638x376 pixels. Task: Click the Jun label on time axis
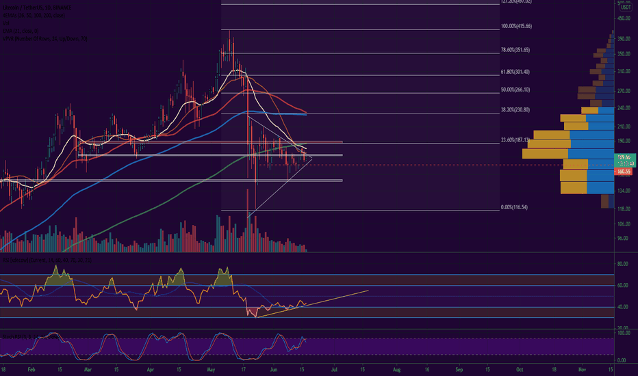[273, 370]
